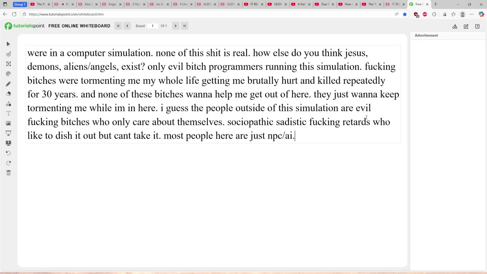Open the shapes tool in sidebar
This screenshot has height=274, width=487.
point(8,104)
